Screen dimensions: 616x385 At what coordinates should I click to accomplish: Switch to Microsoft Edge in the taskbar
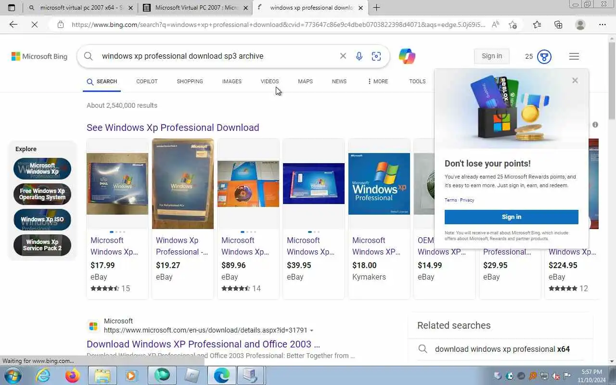(221, 375)
